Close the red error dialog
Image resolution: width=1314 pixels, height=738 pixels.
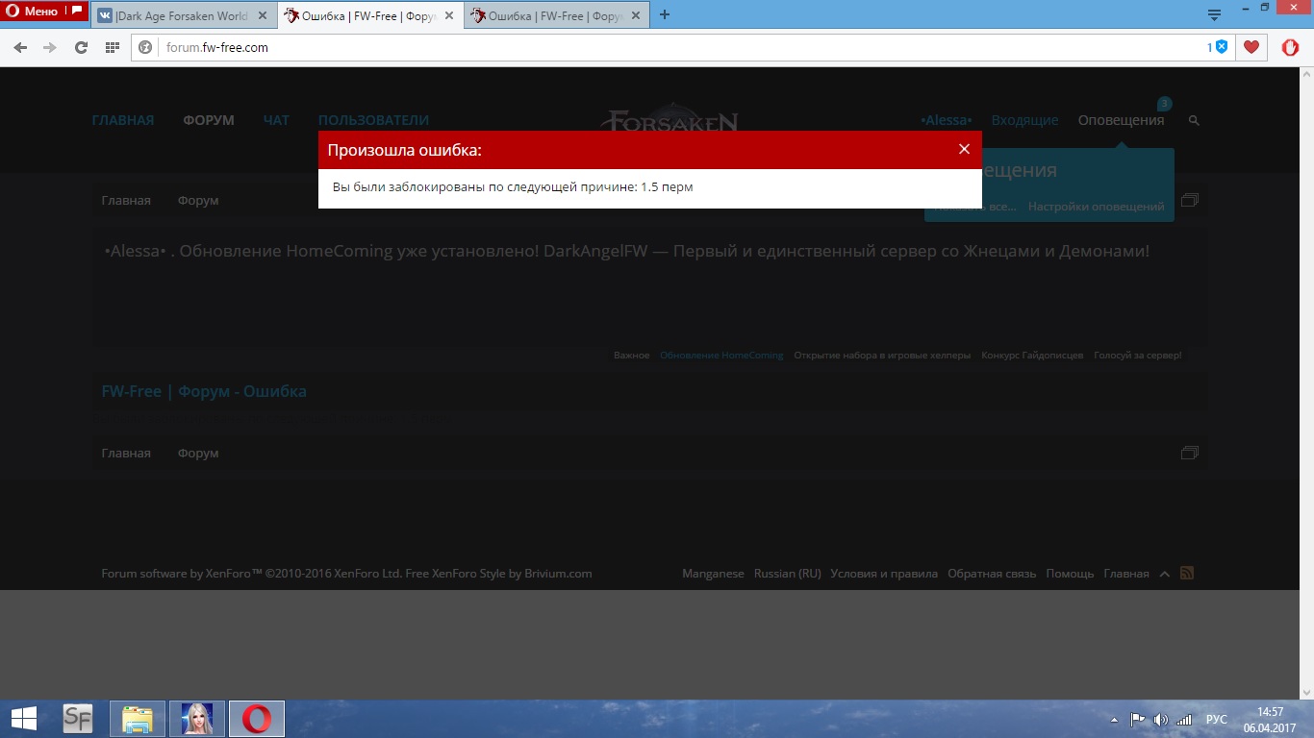(964, 149)
